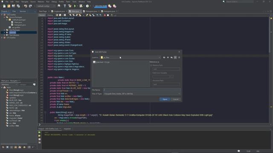Switch to the Files tab in left panel
This screenshot has height=153, width=273.
14,11
